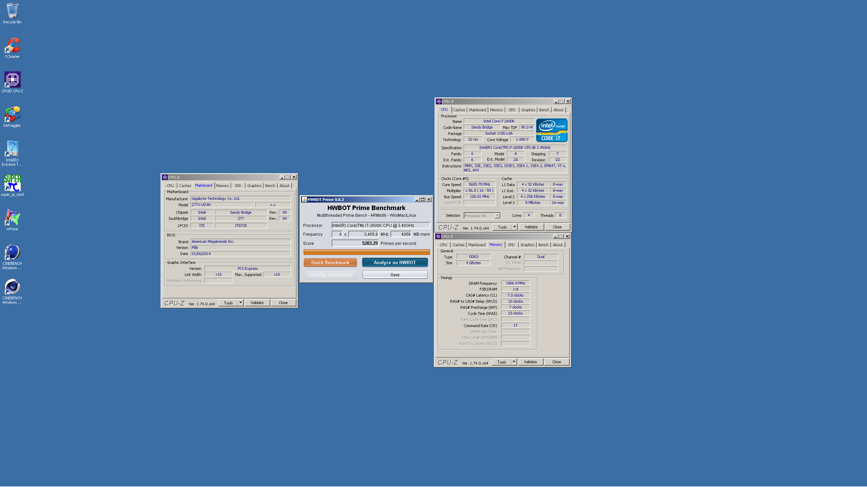Expand Tools arrow in processor CPU-Z window
The width and height of the screenshot is (867, 487).
pos(514,227)
